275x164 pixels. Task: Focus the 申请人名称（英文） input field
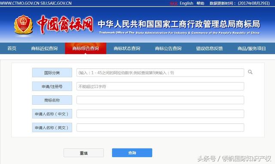[160, 128]
